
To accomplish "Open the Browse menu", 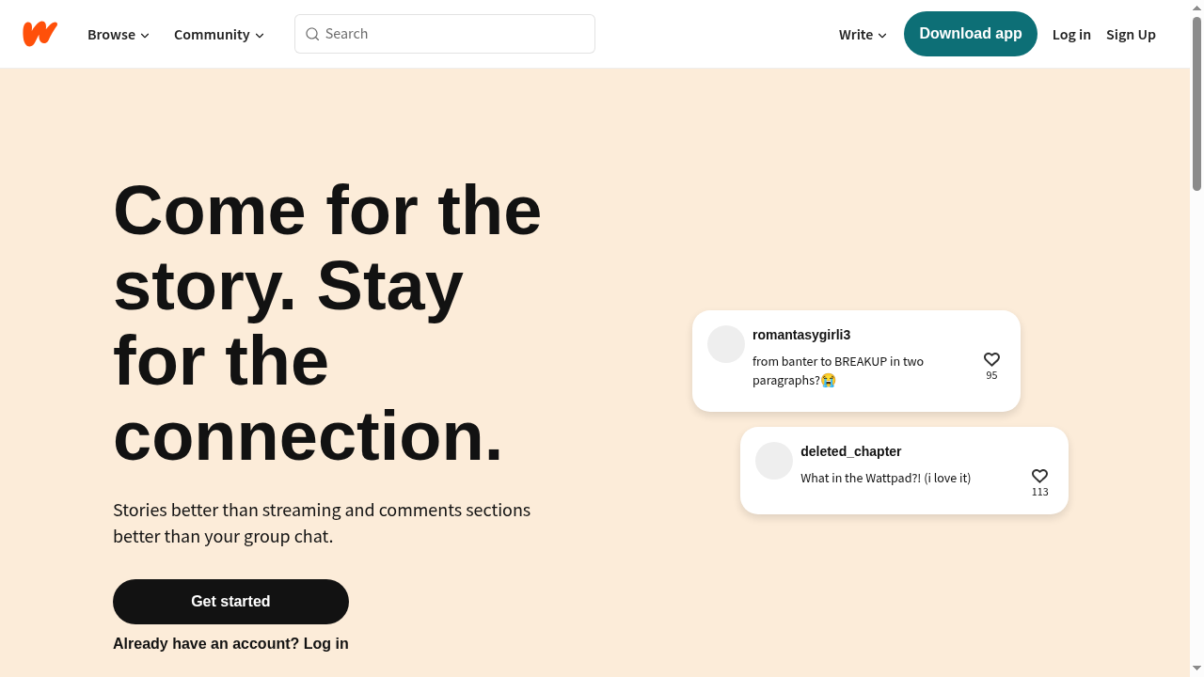I will click(x=111, y=34).
